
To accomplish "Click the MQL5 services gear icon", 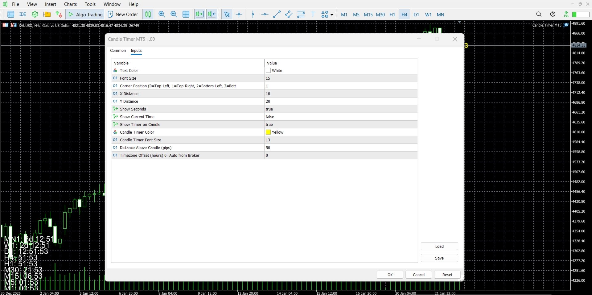I will [35, 15].
